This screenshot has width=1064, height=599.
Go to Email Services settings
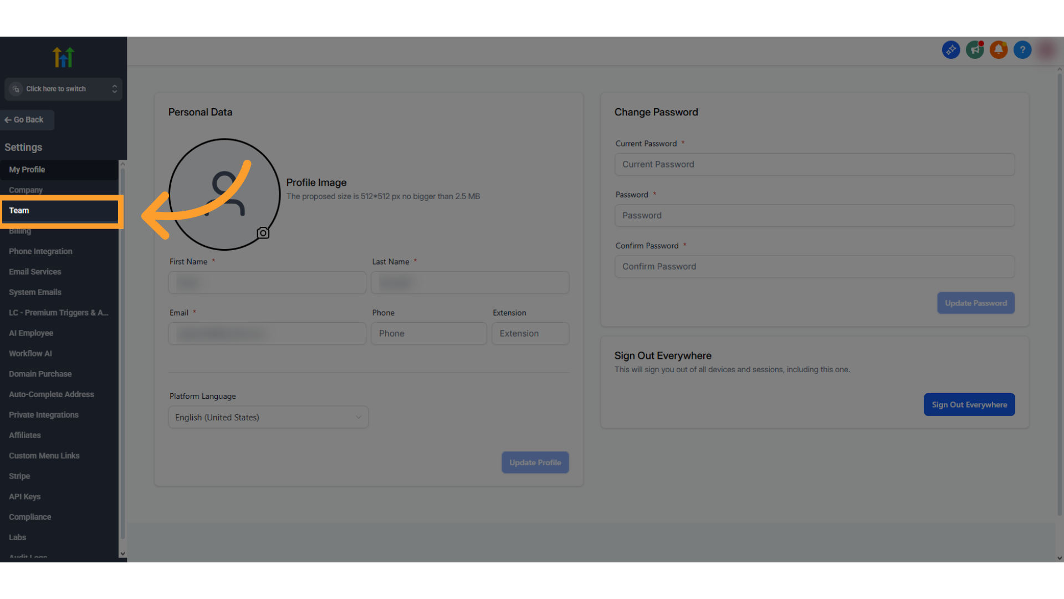tap(35, 272)
